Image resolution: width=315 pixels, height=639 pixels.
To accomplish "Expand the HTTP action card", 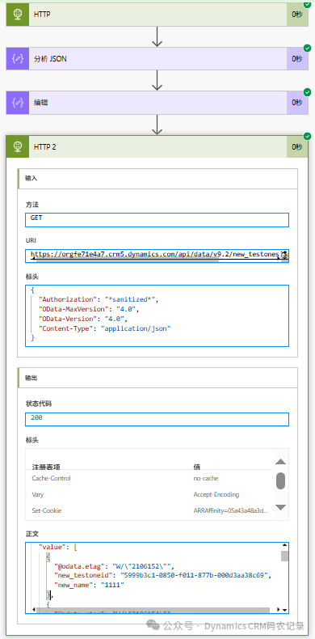I will pos(157,15).
